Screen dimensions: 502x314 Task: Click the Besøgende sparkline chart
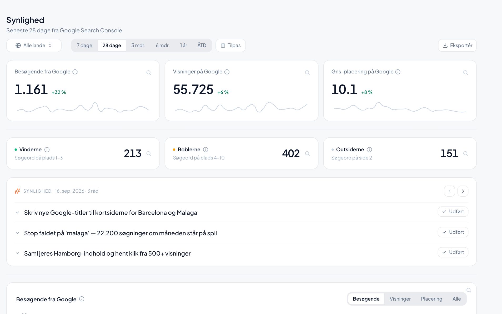click(83, 107)
